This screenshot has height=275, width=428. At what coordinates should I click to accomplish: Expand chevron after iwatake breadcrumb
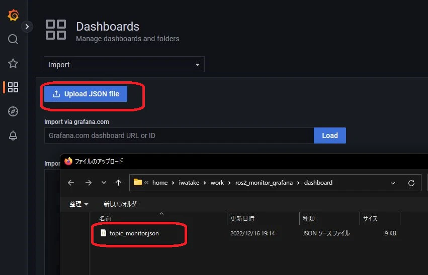click(205, 183)
